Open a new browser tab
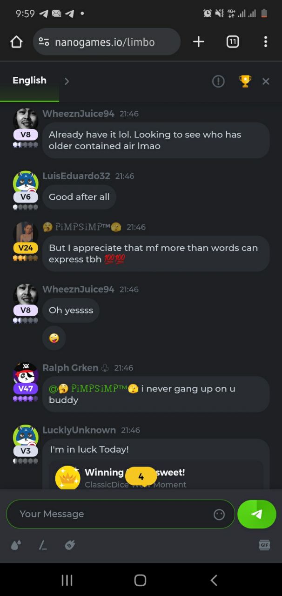Viewport: 282px width, 596px height. click(199, 42)
